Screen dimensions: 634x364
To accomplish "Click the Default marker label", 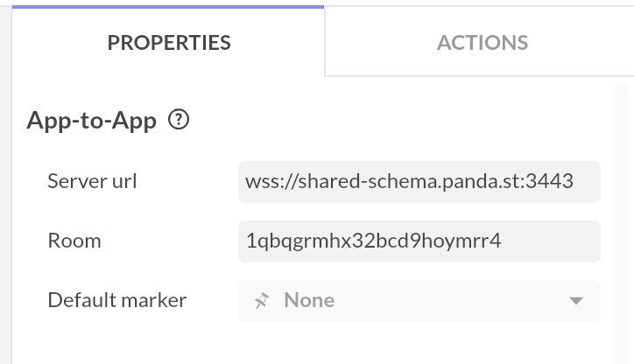I will coord(116,300).
